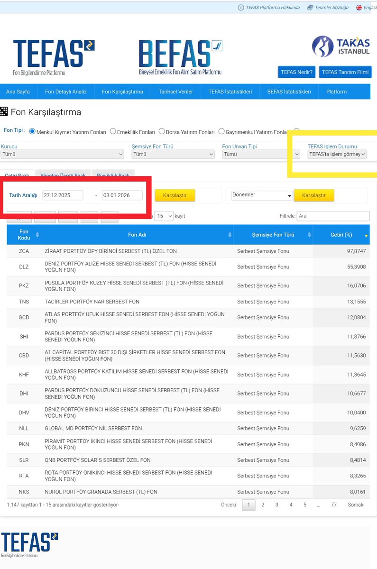Switch to the Yönetim Ücreti Bazlı tab

[x=63, y=175]
